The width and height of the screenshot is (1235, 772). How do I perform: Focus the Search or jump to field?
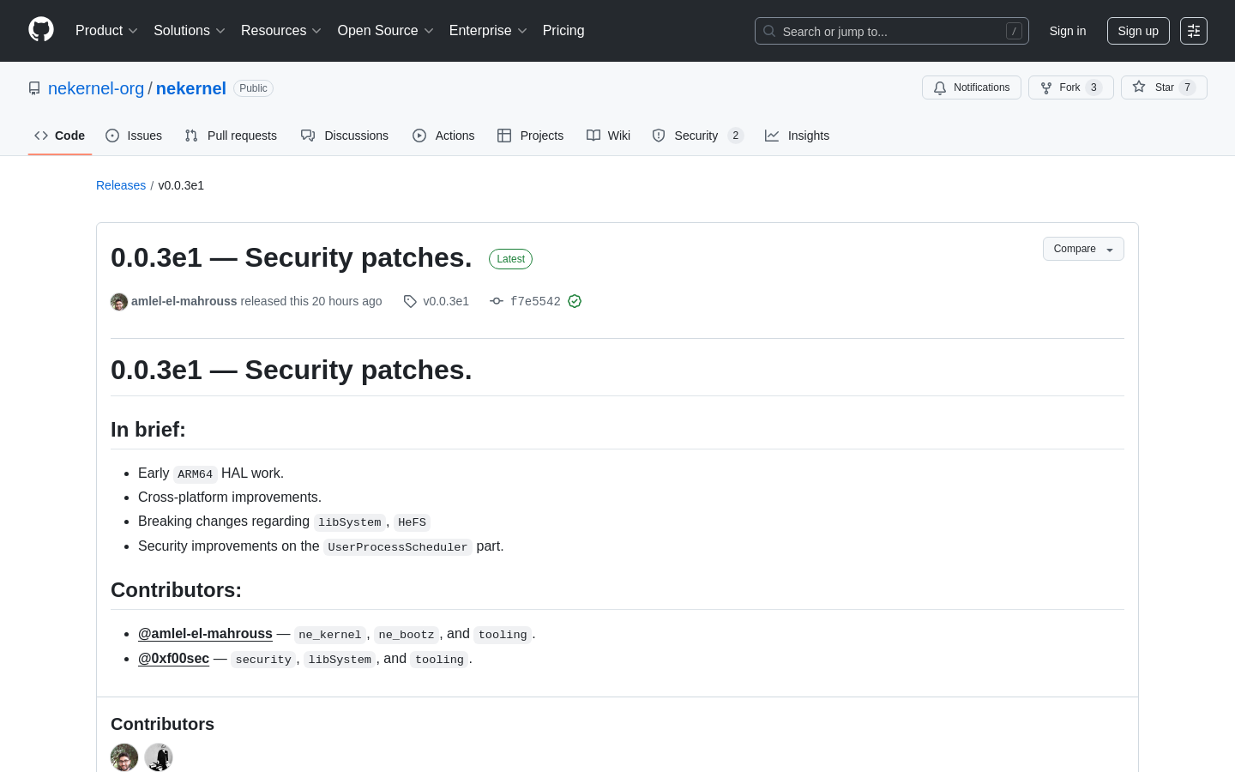click(x=892, y=31)
